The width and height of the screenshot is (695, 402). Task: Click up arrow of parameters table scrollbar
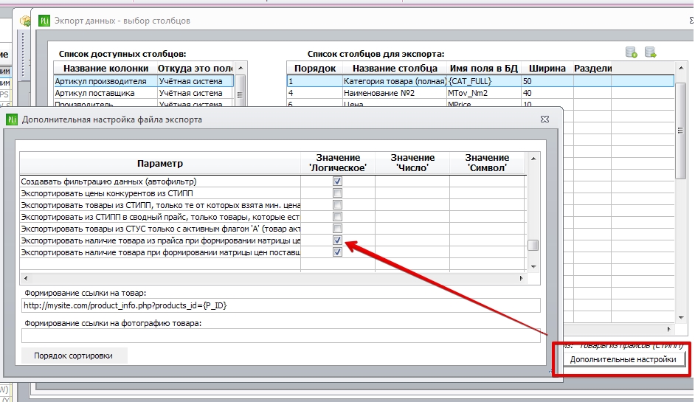533,159
